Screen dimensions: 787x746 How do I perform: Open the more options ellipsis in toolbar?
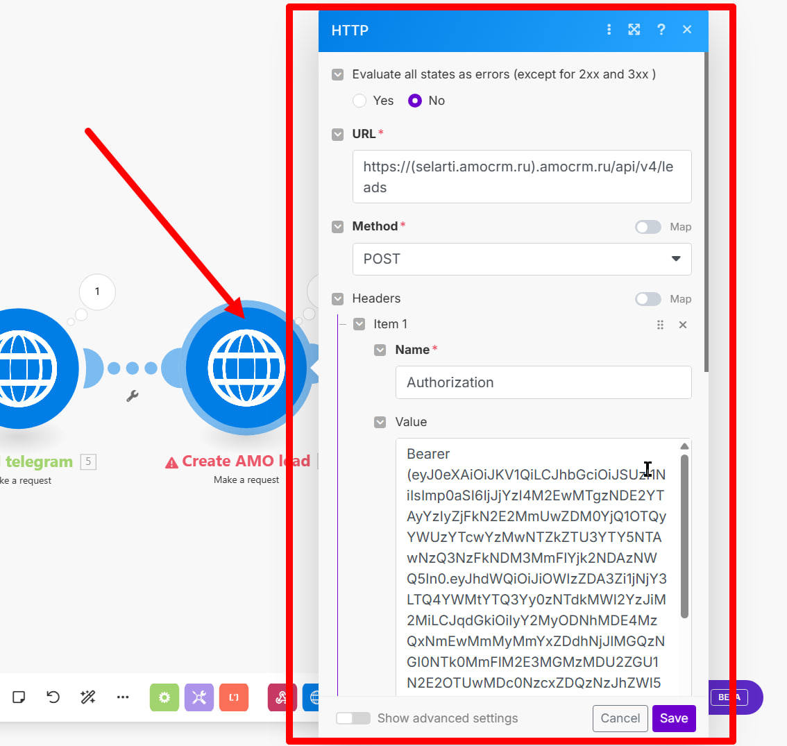pyautogui.click(x=123, y=697)
